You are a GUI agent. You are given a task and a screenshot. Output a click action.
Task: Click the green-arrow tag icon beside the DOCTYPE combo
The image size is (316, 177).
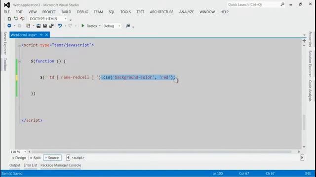pyautogui.click(x=16, y=19)
